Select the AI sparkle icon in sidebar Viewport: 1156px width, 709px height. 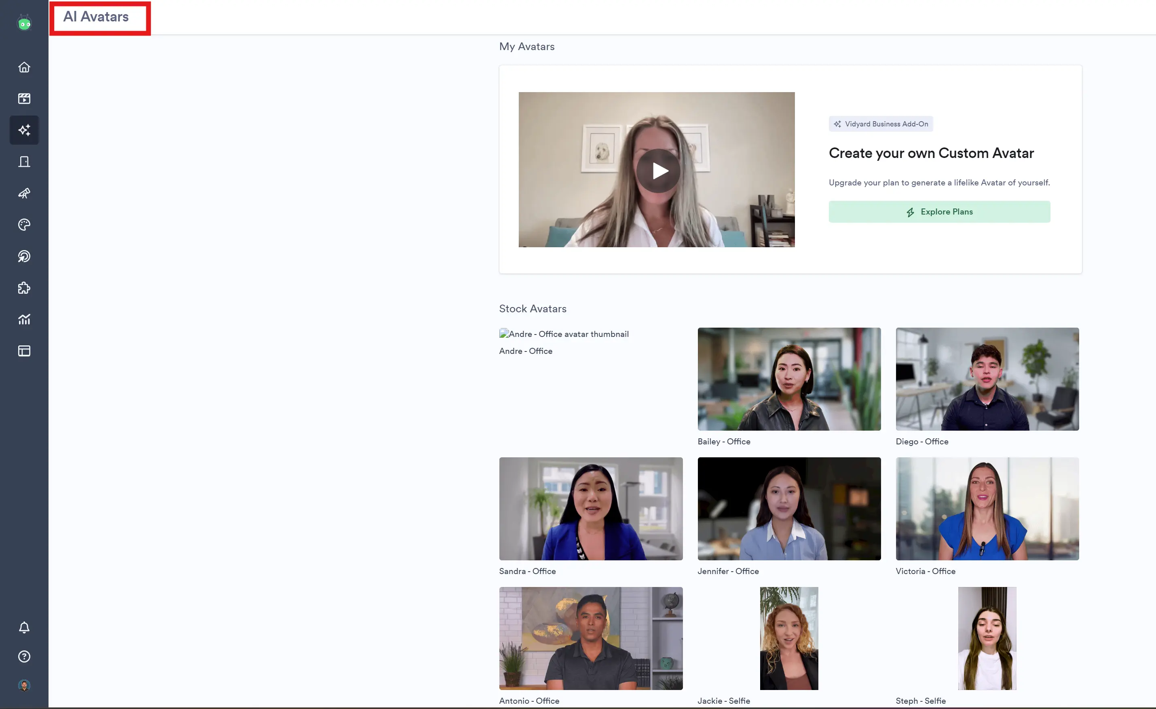click(24, 130)
